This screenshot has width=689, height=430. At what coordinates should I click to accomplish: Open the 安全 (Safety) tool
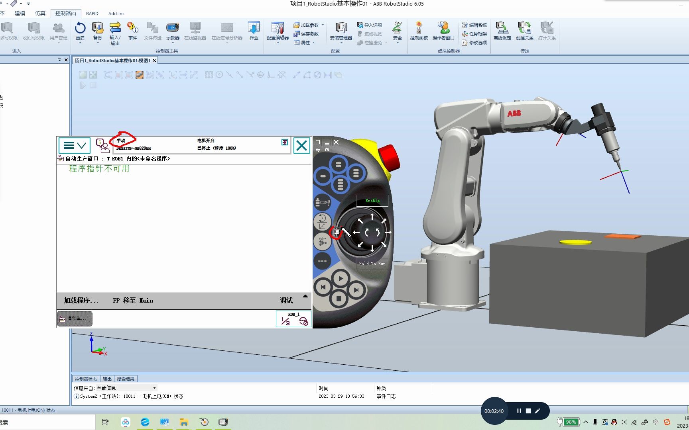tap(397, 31)
